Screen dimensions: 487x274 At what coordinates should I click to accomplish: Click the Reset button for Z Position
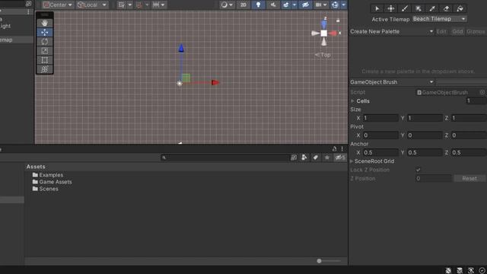click(x=469, y=179)
